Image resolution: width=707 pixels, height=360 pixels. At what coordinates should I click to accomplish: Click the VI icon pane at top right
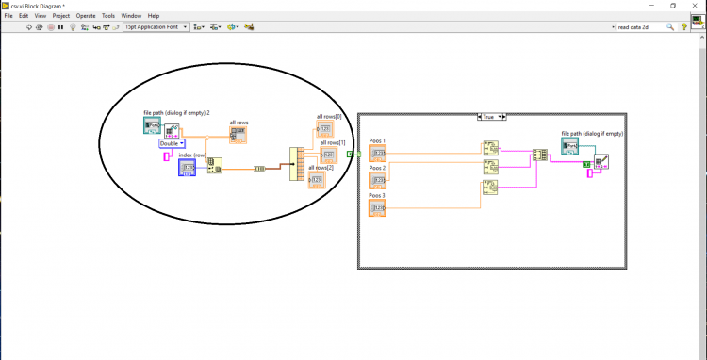coord(698,22)
